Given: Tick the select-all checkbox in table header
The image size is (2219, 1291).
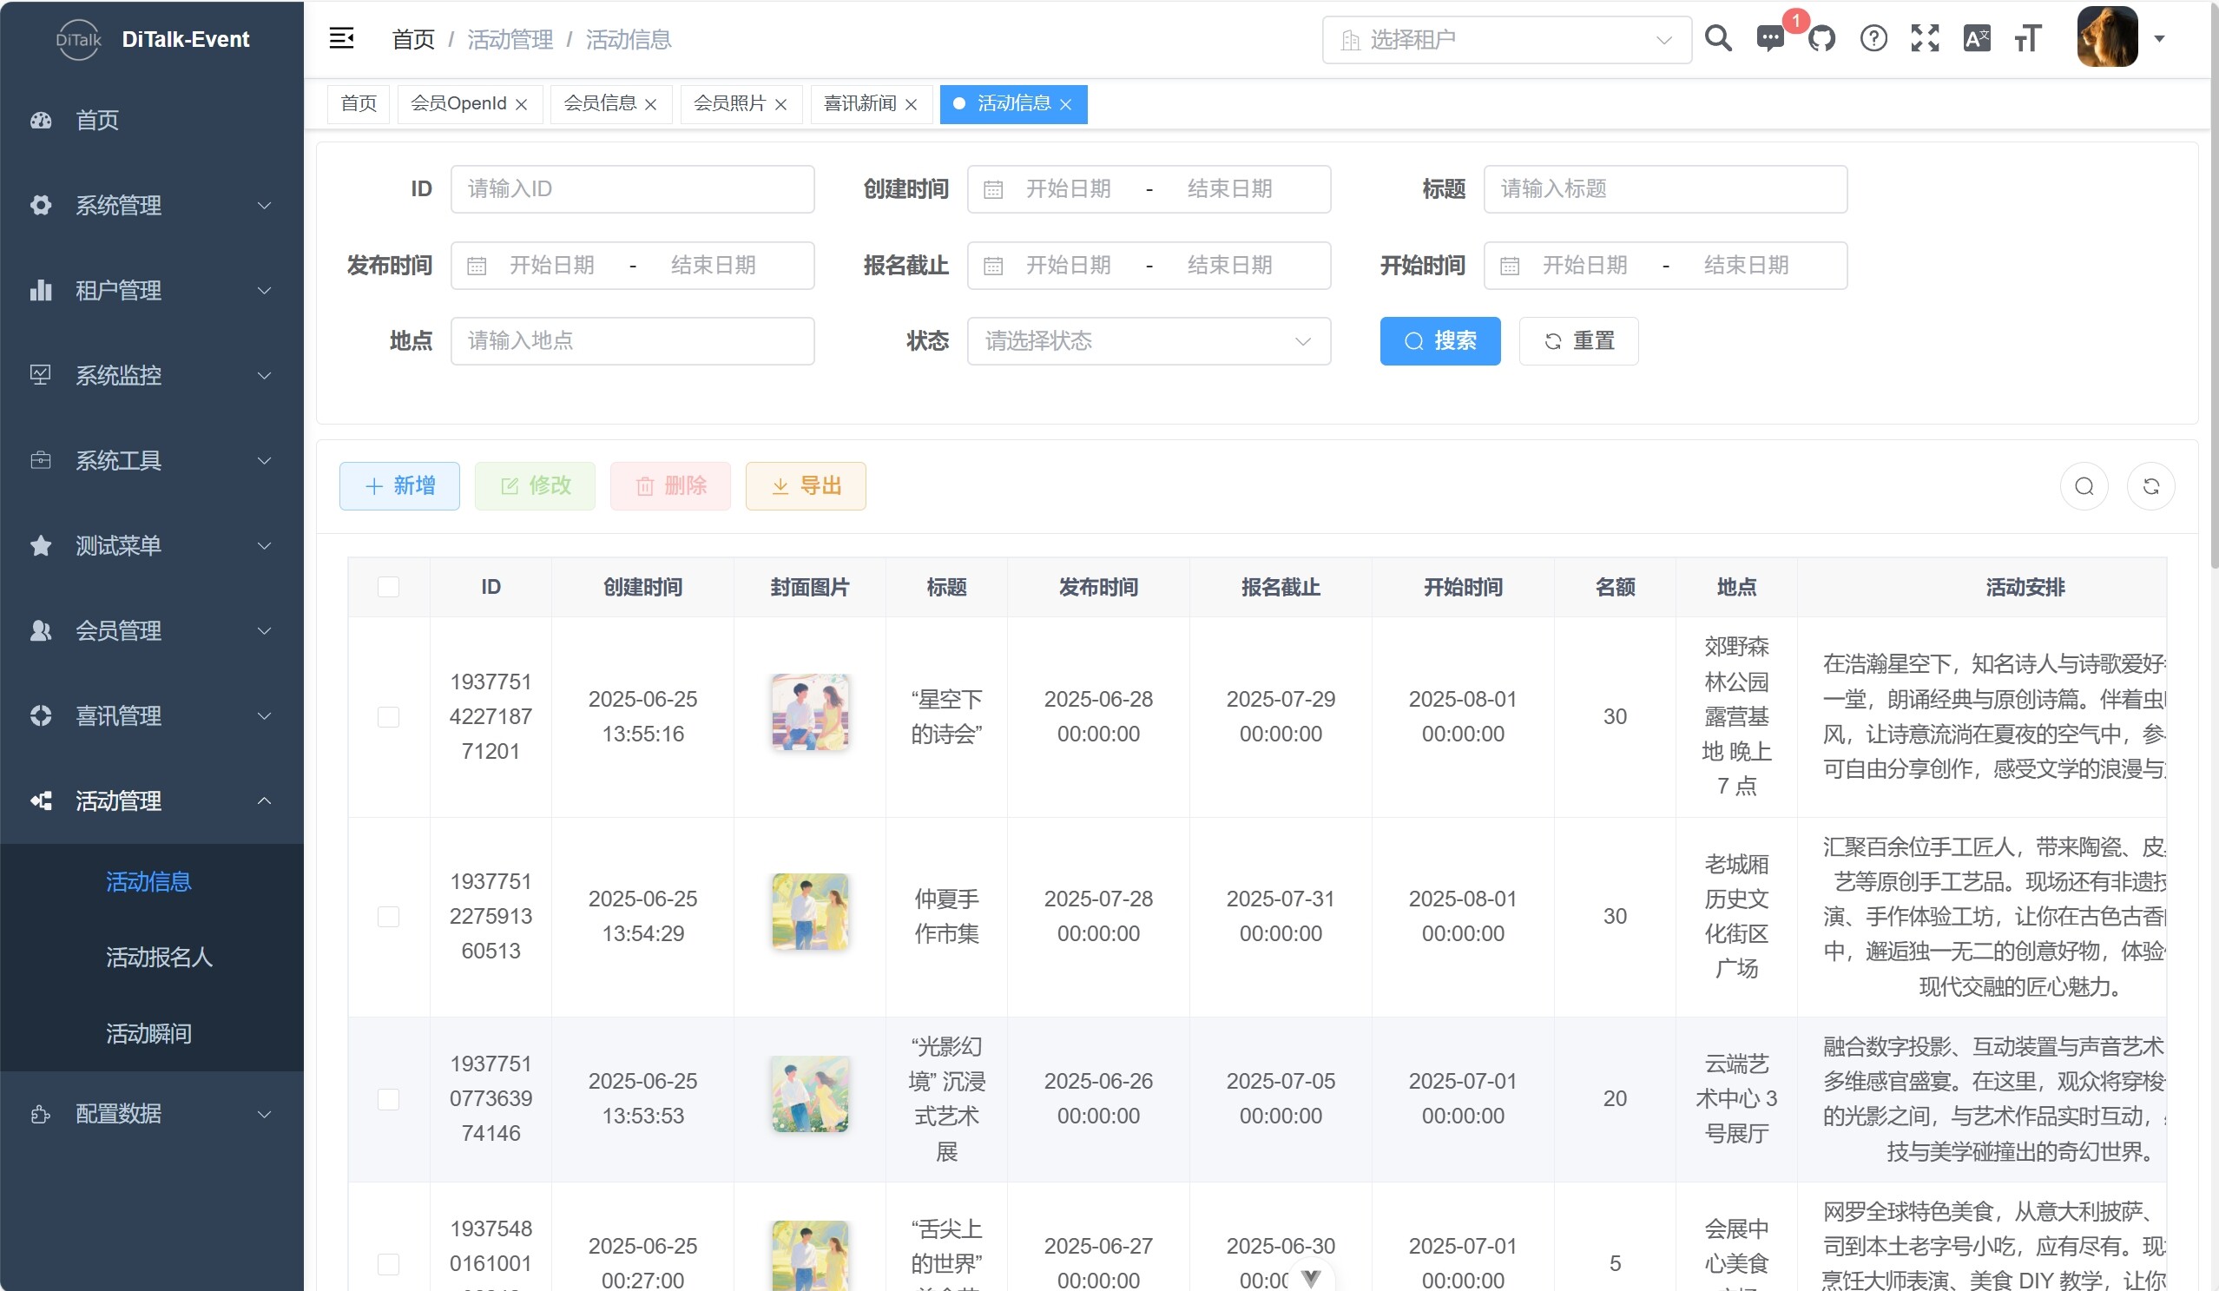Looking at the screenshot, I should 388,587.
